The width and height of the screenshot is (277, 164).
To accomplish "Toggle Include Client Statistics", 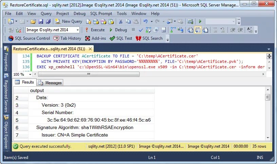I will pos(181,30).
